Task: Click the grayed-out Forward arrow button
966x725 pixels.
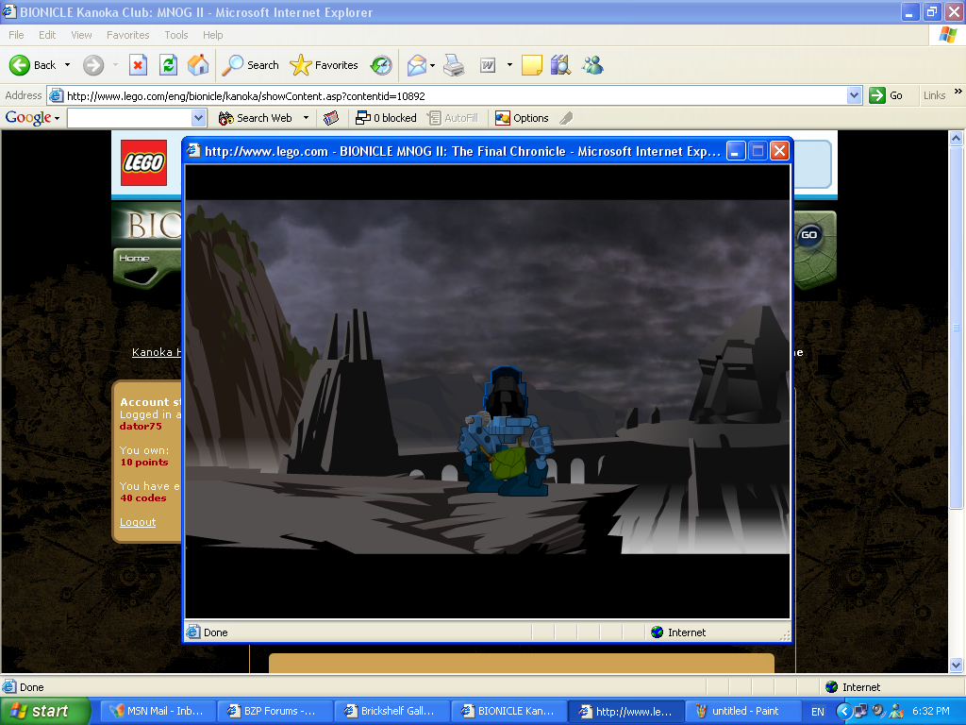Action: 93,65
